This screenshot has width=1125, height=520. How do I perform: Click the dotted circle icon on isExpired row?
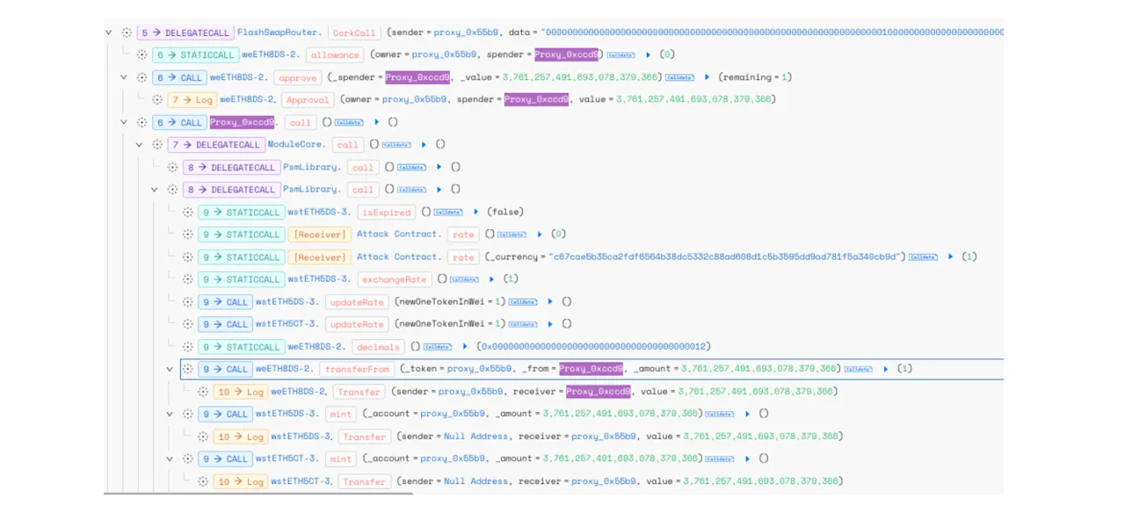pos(187,212)
